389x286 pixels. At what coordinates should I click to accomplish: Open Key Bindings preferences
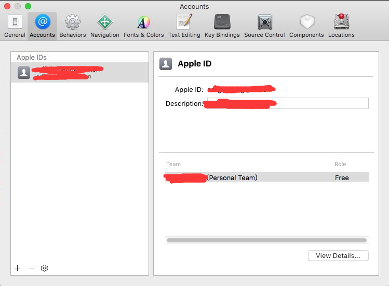[222, 26]
